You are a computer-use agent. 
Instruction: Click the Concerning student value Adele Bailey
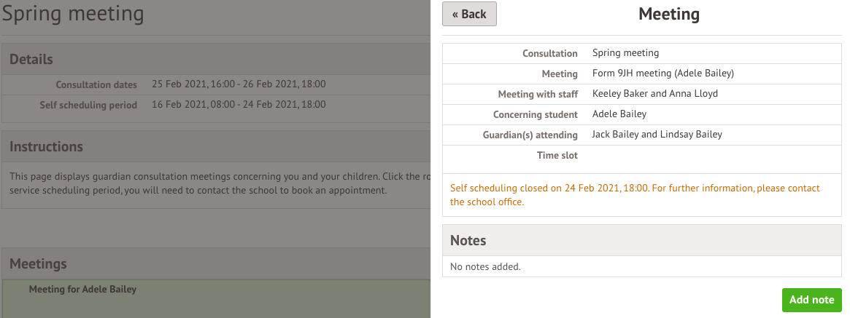coord(619,114)
